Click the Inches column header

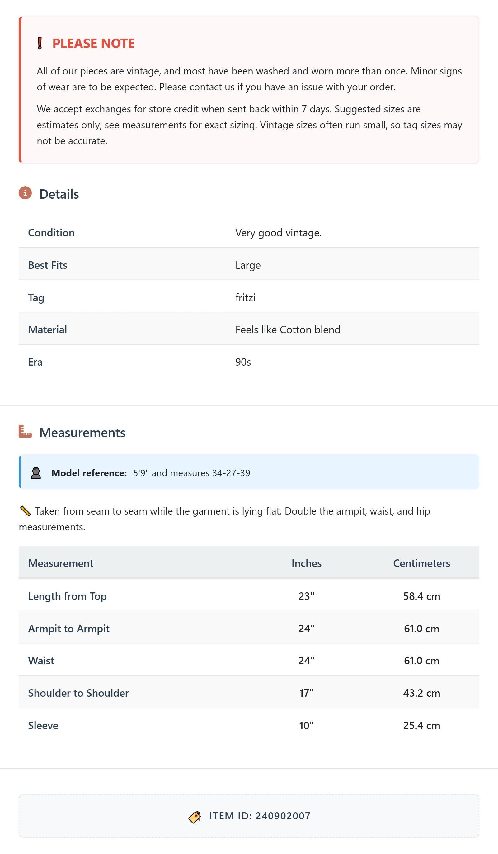click(x=306, y=563)
